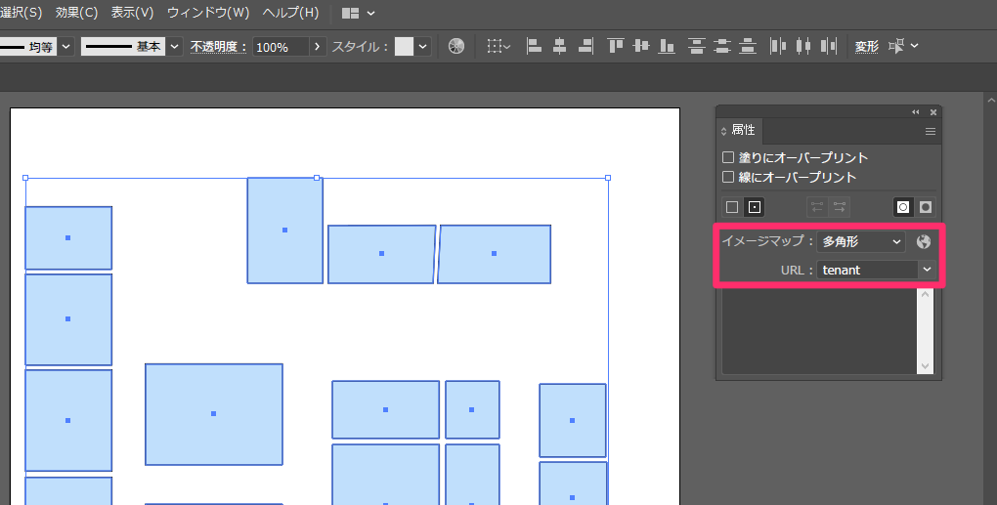Click the Vertical Distribute Center icon
Viewport: 997px width, 505px height.
[723, 46]
